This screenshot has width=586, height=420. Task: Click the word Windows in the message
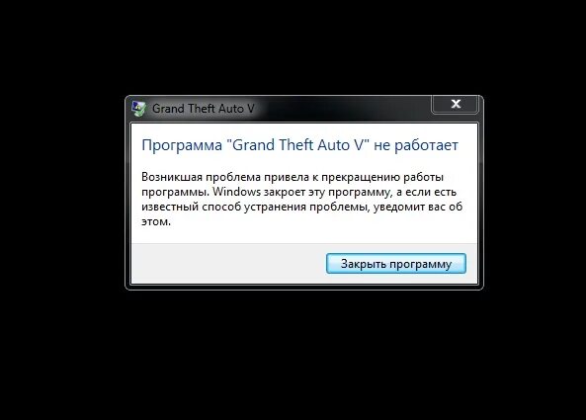236,192
